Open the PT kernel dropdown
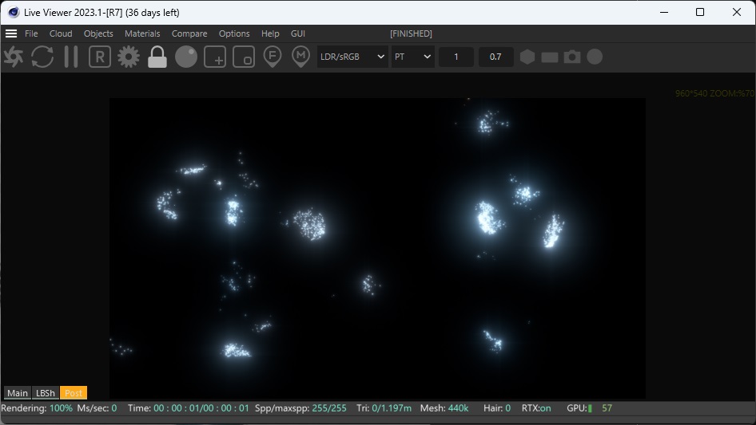 412,57
